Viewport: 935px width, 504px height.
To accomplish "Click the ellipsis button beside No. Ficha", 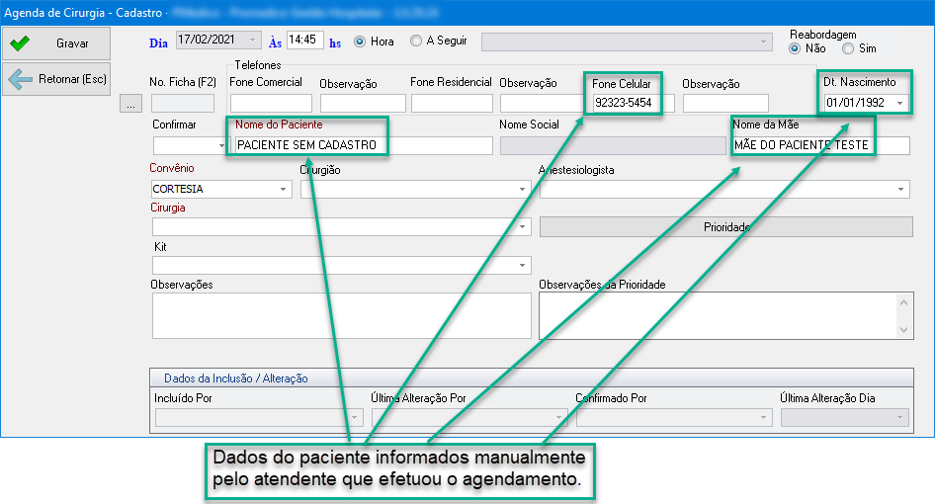I will (129, 103).
